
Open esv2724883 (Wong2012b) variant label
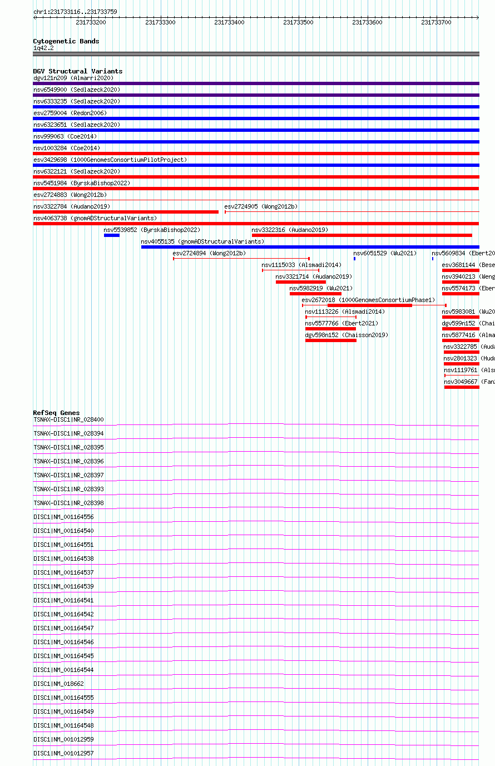point(70,195)
